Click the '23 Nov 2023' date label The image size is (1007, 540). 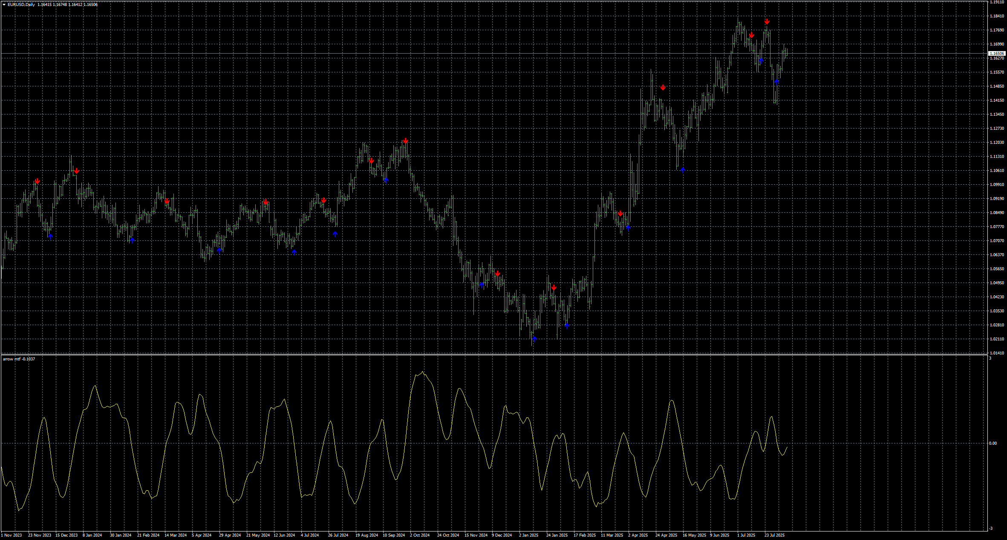[40, 535]
